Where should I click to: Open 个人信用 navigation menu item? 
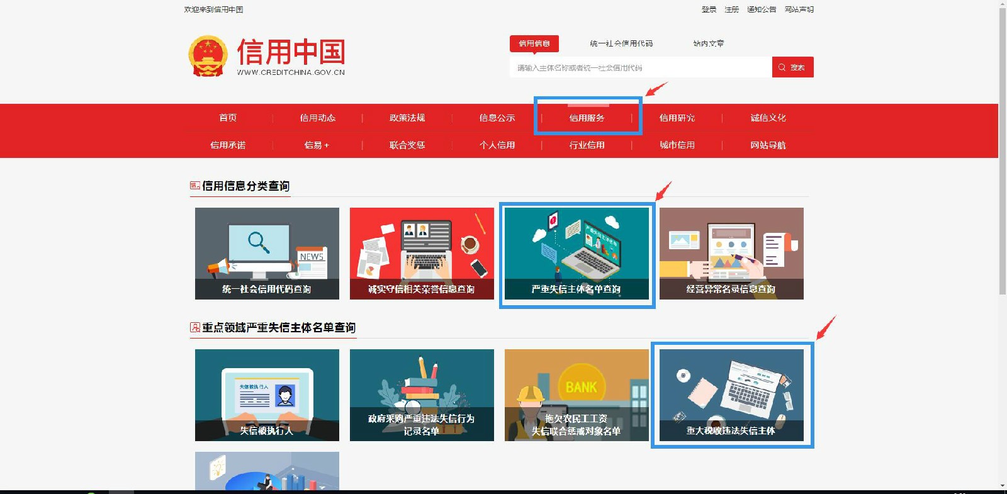click(x=497, y=145)
